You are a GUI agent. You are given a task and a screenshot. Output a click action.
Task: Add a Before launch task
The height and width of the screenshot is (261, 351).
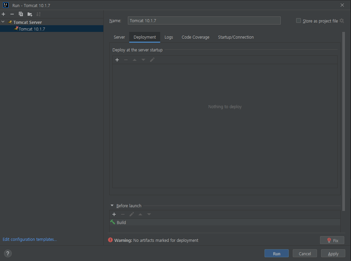(114, 215)
